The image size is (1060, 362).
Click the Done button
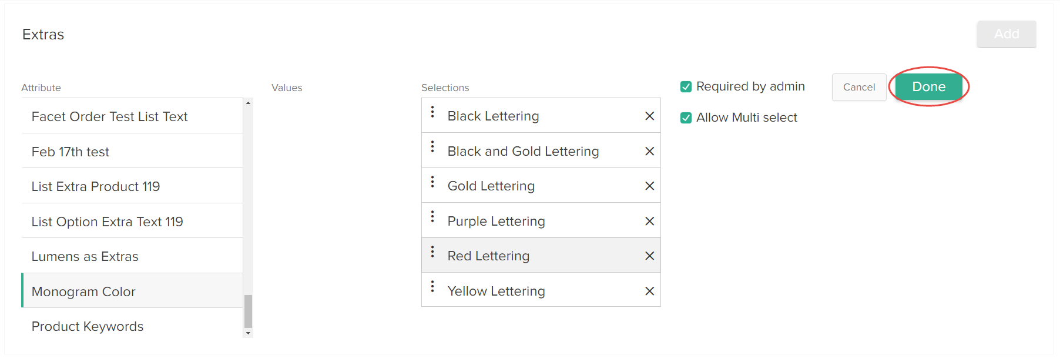(x=928, y=86)
